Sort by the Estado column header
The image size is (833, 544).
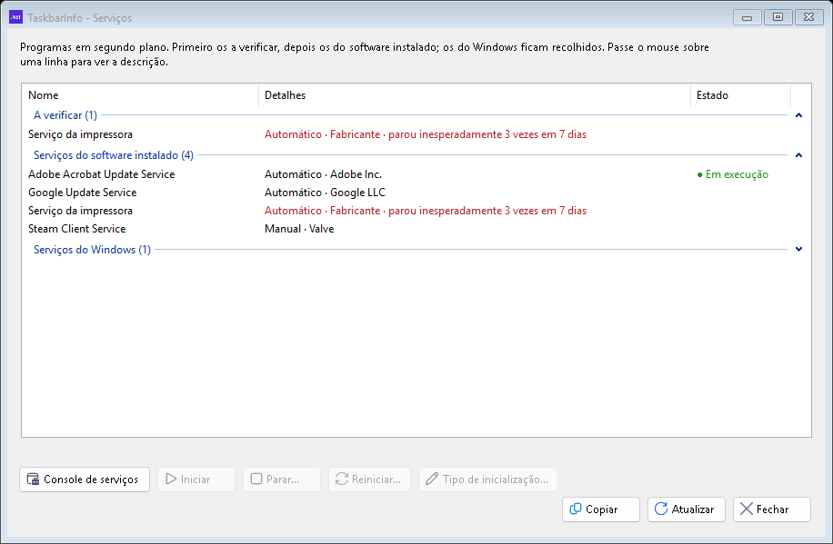coord(740,95)
